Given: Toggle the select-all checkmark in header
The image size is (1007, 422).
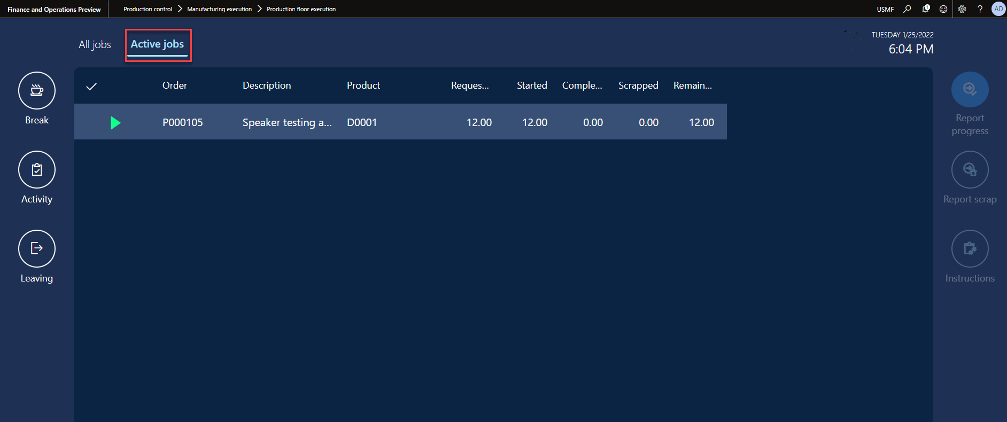Looking at the screenshot, I should 91,86.
